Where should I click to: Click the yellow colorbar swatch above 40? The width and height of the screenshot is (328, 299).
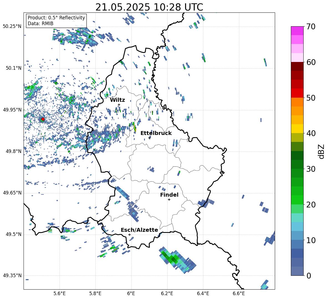coord(297,129)
